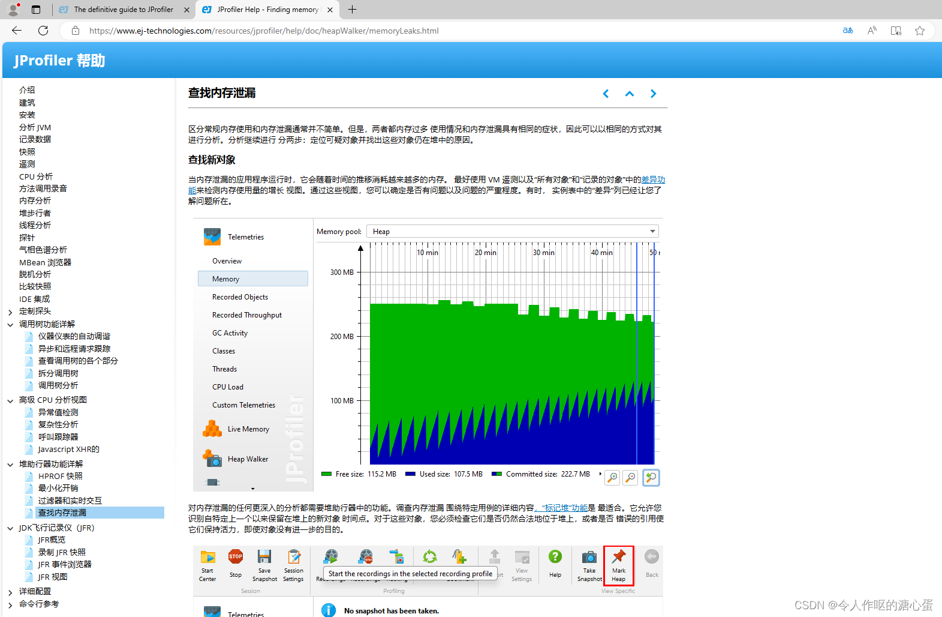The image size is (942, 617).
Task: Click the Telemetries section icon
Action: tap(212, 236)
